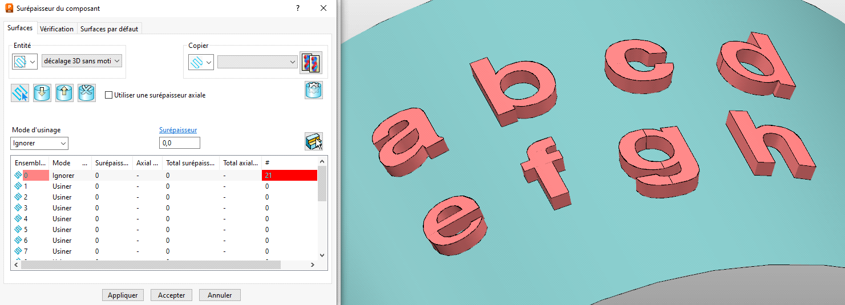Click the copy thickness icon in Copier

tap(312, 62)
